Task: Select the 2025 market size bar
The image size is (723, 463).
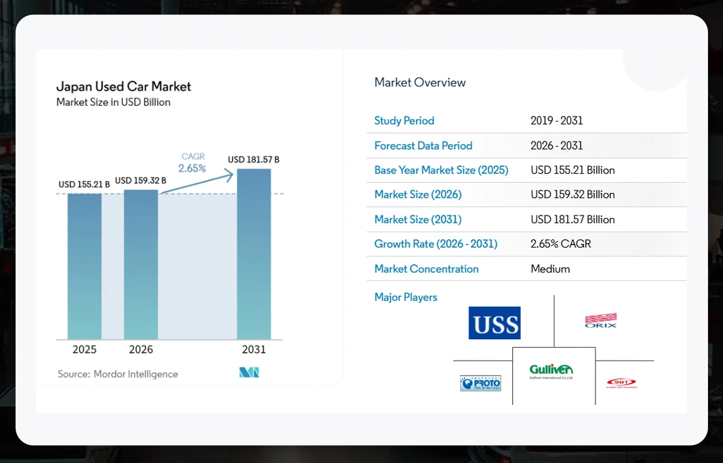Action: tap(85, 267)
